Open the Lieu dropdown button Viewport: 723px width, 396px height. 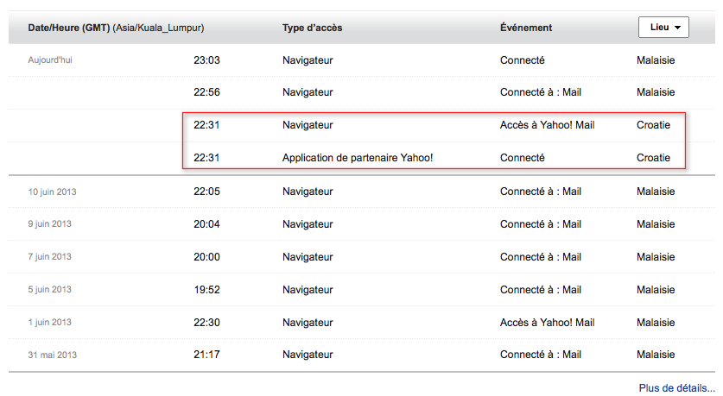[x=663, y=27]
